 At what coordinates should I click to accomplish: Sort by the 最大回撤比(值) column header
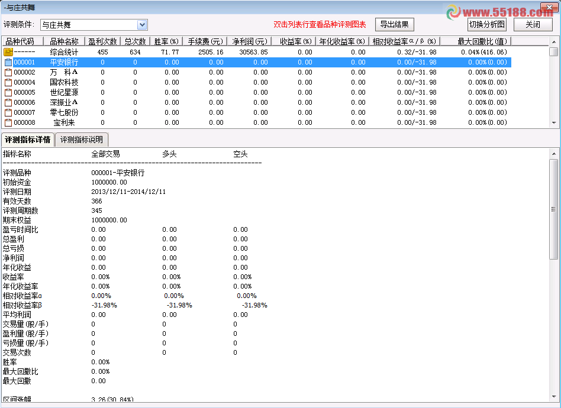point(476,41)
